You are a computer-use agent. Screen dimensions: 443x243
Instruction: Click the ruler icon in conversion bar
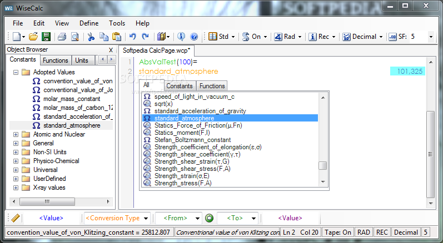click(x=15, y=218)
